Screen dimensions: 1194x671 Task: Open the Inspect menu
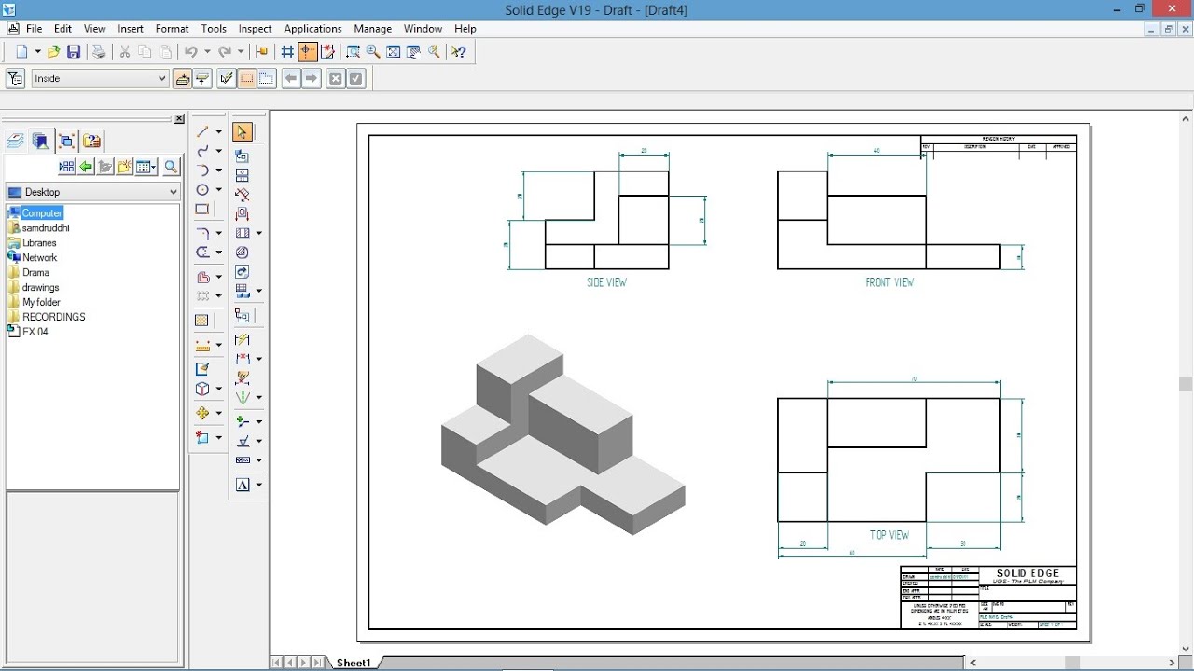click(x=256, y=29)
